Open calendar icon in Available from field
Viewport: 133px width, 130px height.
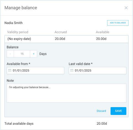pyautogui.click(x=10, y=70)
